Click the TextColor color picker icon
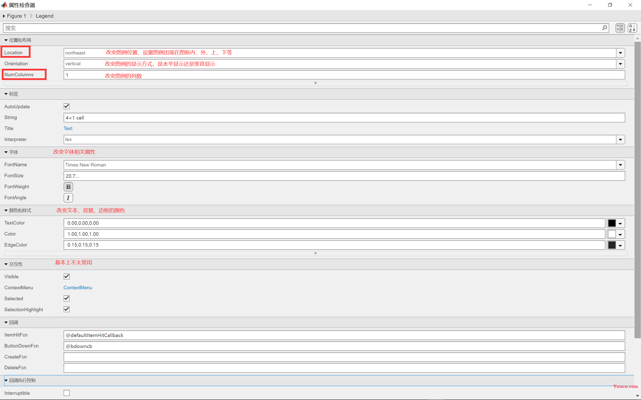The height and width of the screenshot is (400, 641). (x=612, y=222)
